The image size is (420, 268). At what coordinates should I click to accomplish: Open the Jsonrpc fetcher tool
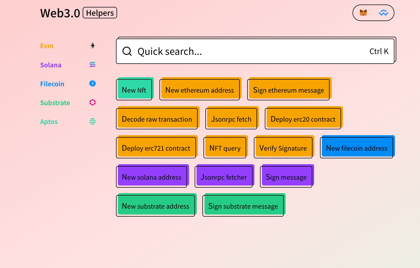[x=224, y=177]
